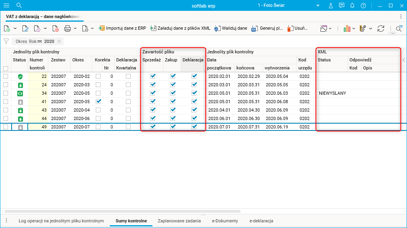Open the bar chart icon
Viewport: 407px width, 228px height.
pyautogui.click(x=347, y=28)
